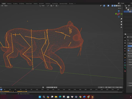The image size is (132, 99).
Task: Open the viewport shading options dropdown
Action: coord(122,6)
